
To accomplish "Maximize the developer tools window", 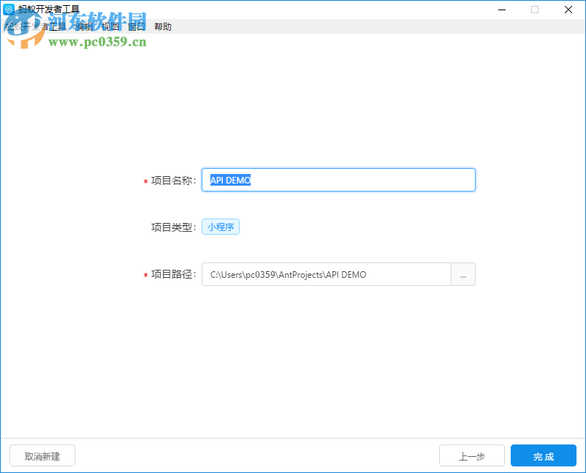I will [534, 10].
